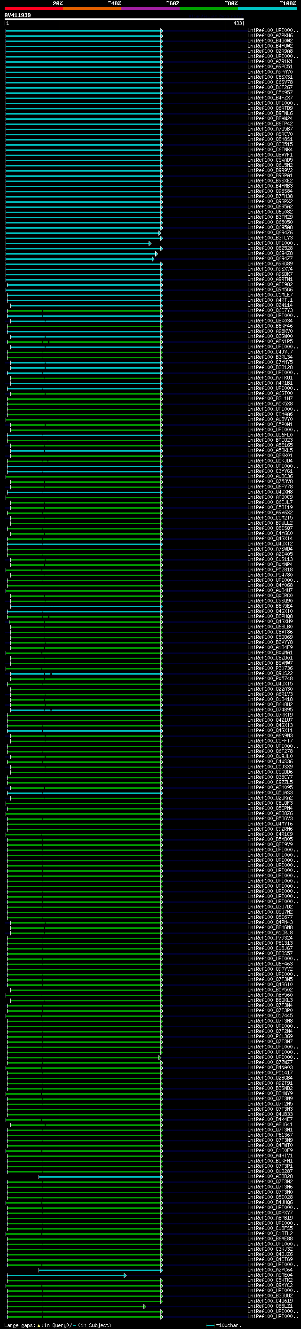Select hit UniRef100_C3KJ32
Screen dimensions: 301x1329
[270, 1249]
